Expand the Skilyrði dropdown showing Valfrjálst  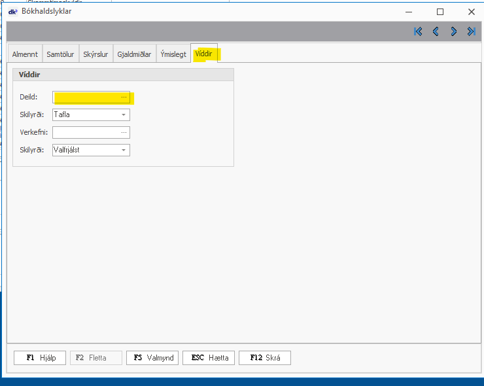[124, 150]
